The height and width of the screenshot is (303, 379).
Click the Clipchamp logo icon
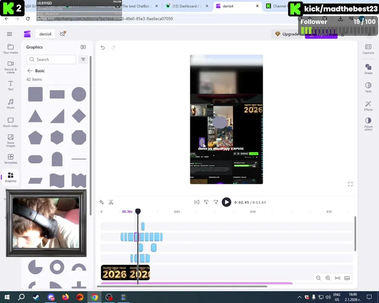coord(27,34)
